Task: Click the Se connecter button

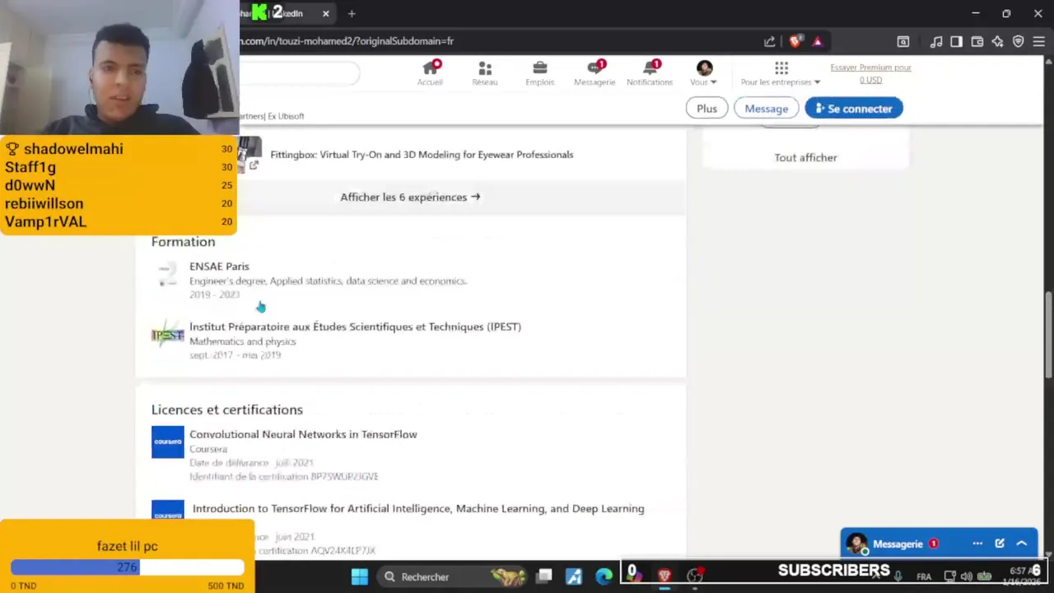Action: pyautogui.click(x=854, y=109)
